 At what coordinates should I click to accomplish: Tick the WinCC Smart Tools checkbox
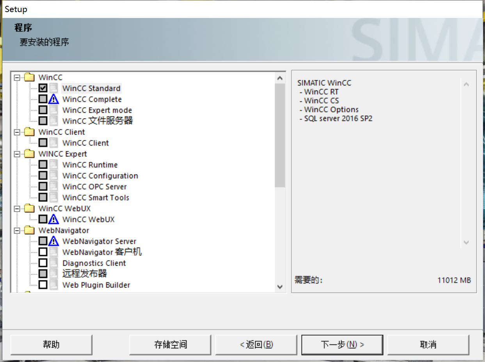tap(43, 197)
